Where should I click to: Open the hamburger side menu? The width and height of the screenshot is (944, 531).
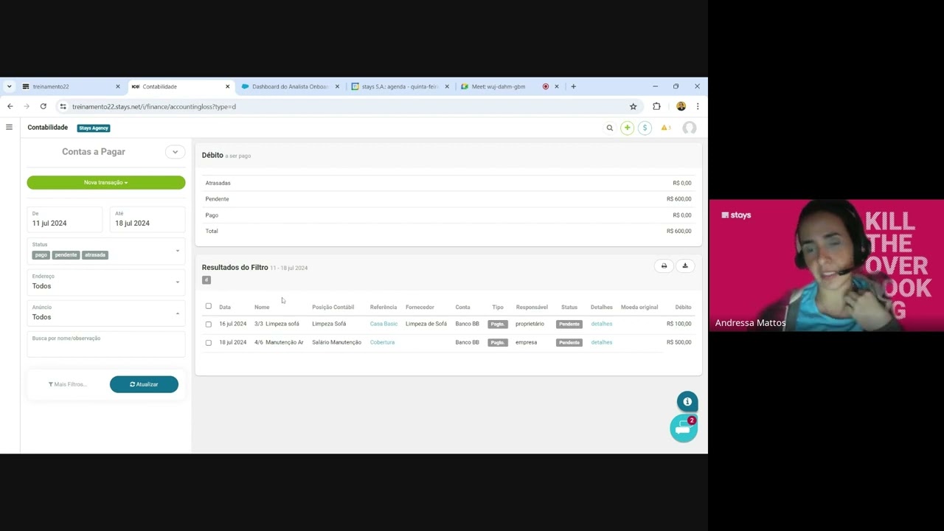point(9,128)
